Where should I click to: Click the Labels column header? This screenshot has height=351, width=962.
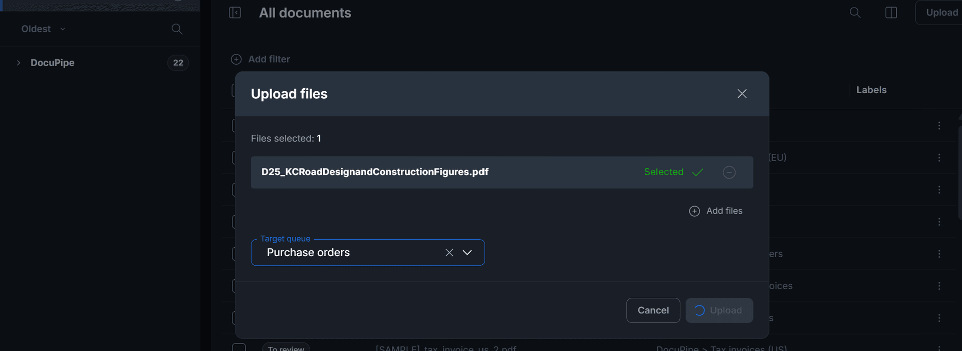[871, 90]
